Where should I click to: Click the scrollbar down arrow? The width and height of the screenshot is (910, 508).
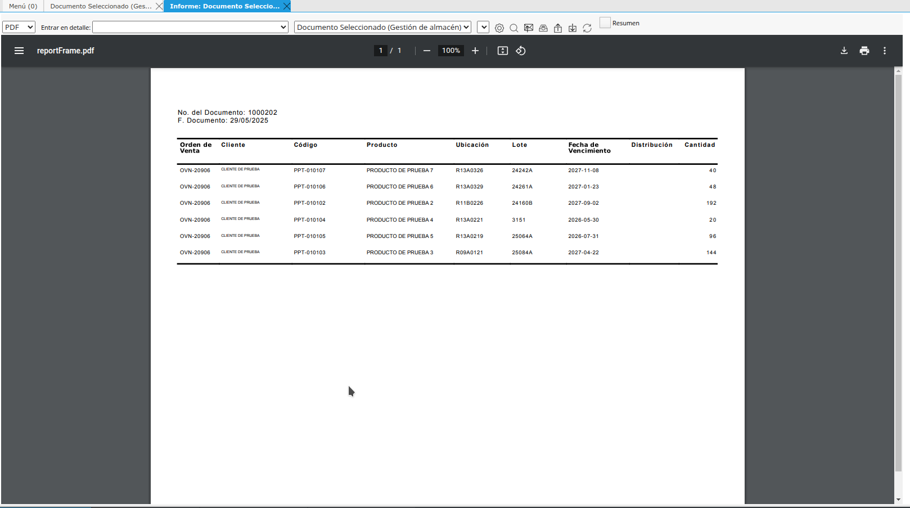point(898,500)
